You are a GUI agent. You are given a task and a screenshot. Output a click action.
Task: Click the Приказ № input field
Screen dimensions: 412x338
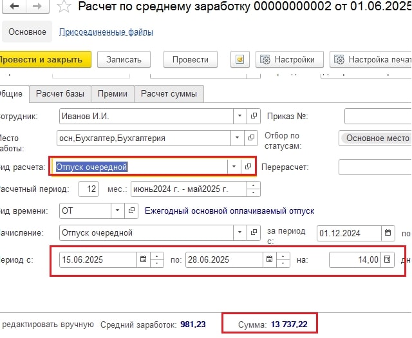coord(378,116)
